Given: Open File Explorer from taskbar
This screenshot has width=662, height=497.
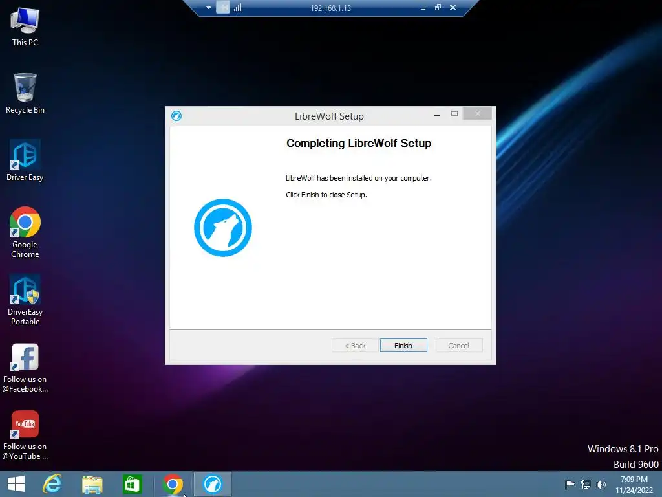Looking at the screenshot, I should click(92, 484).
